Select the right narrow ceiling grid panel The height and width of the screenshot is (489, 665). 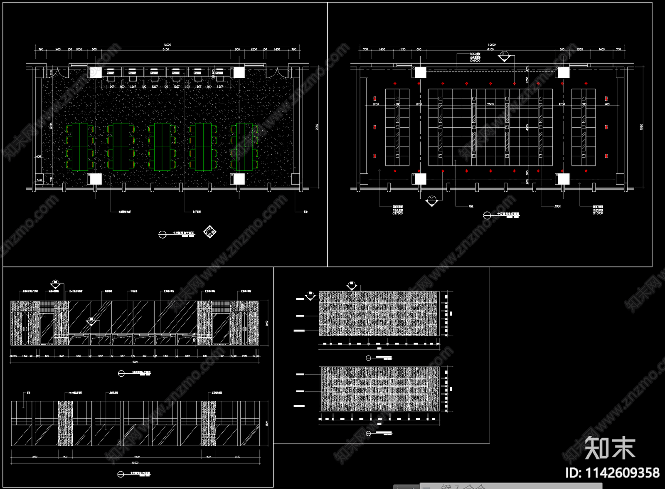(x=584, y=127)
